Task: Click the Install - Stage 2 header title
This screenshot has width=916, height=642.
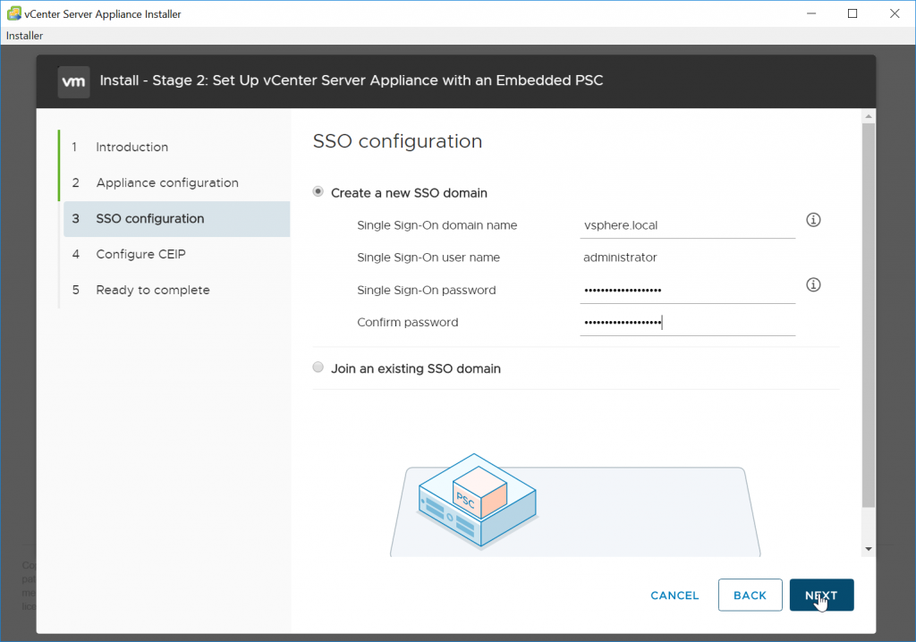Action: point(352,80)
